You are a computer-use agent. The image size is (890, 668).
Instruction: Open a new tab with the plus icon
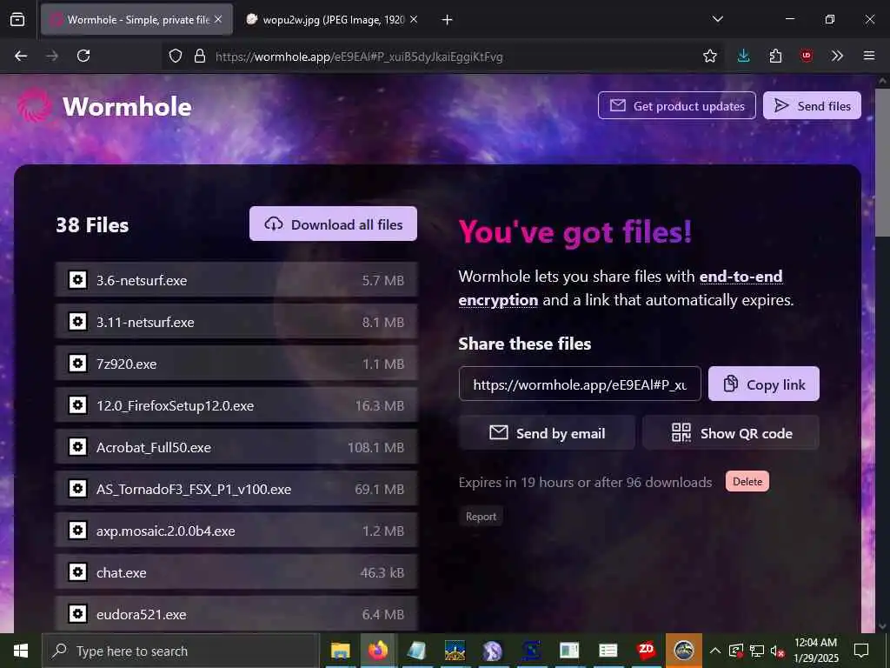447,20
